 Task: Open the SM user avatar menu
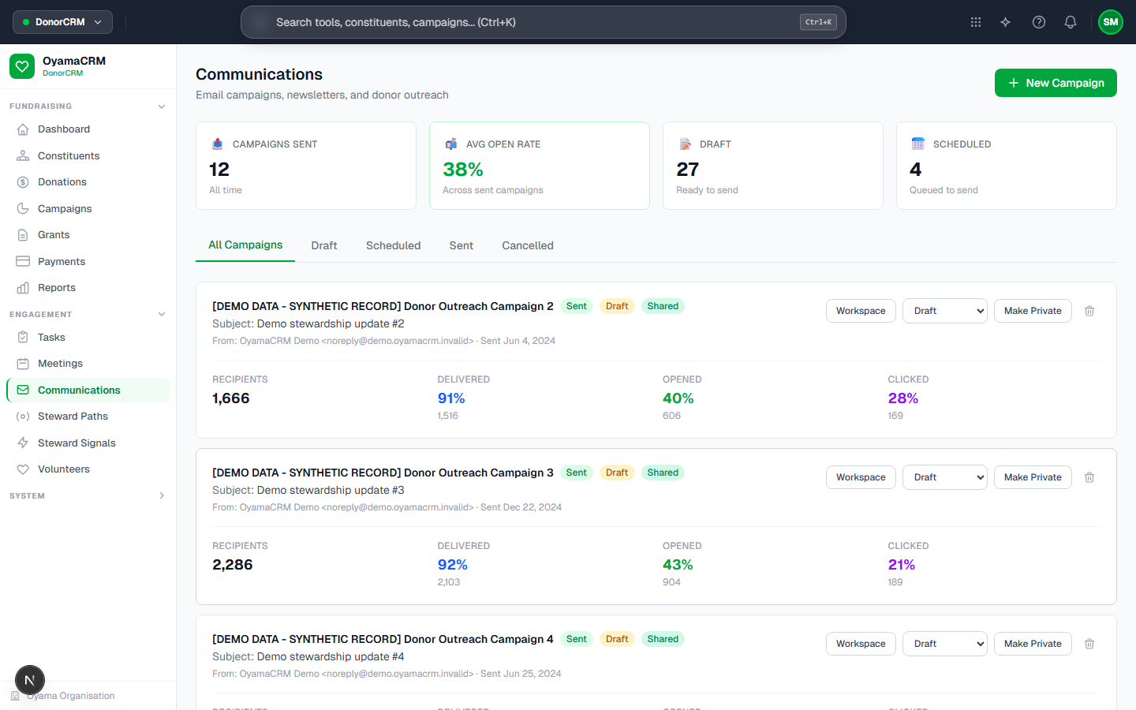click(1111, 22)
